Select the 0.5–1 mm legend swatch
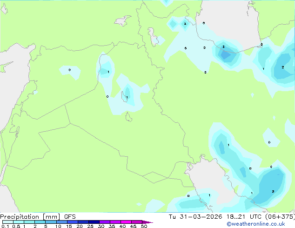 click(x=19, y=222)
